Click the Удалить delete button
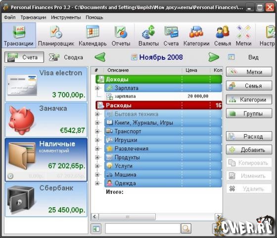Image resolution: width=277 pixels, height=238 pixels. [x=249, y=189]
